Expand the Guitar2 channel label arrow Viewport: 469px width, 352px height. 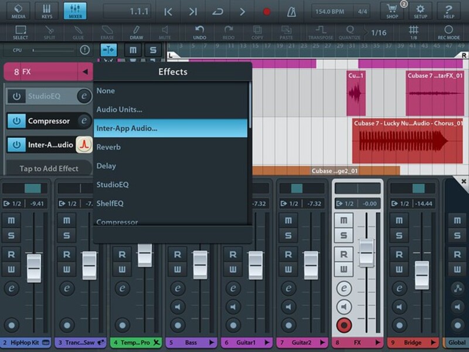coord(322,343)
